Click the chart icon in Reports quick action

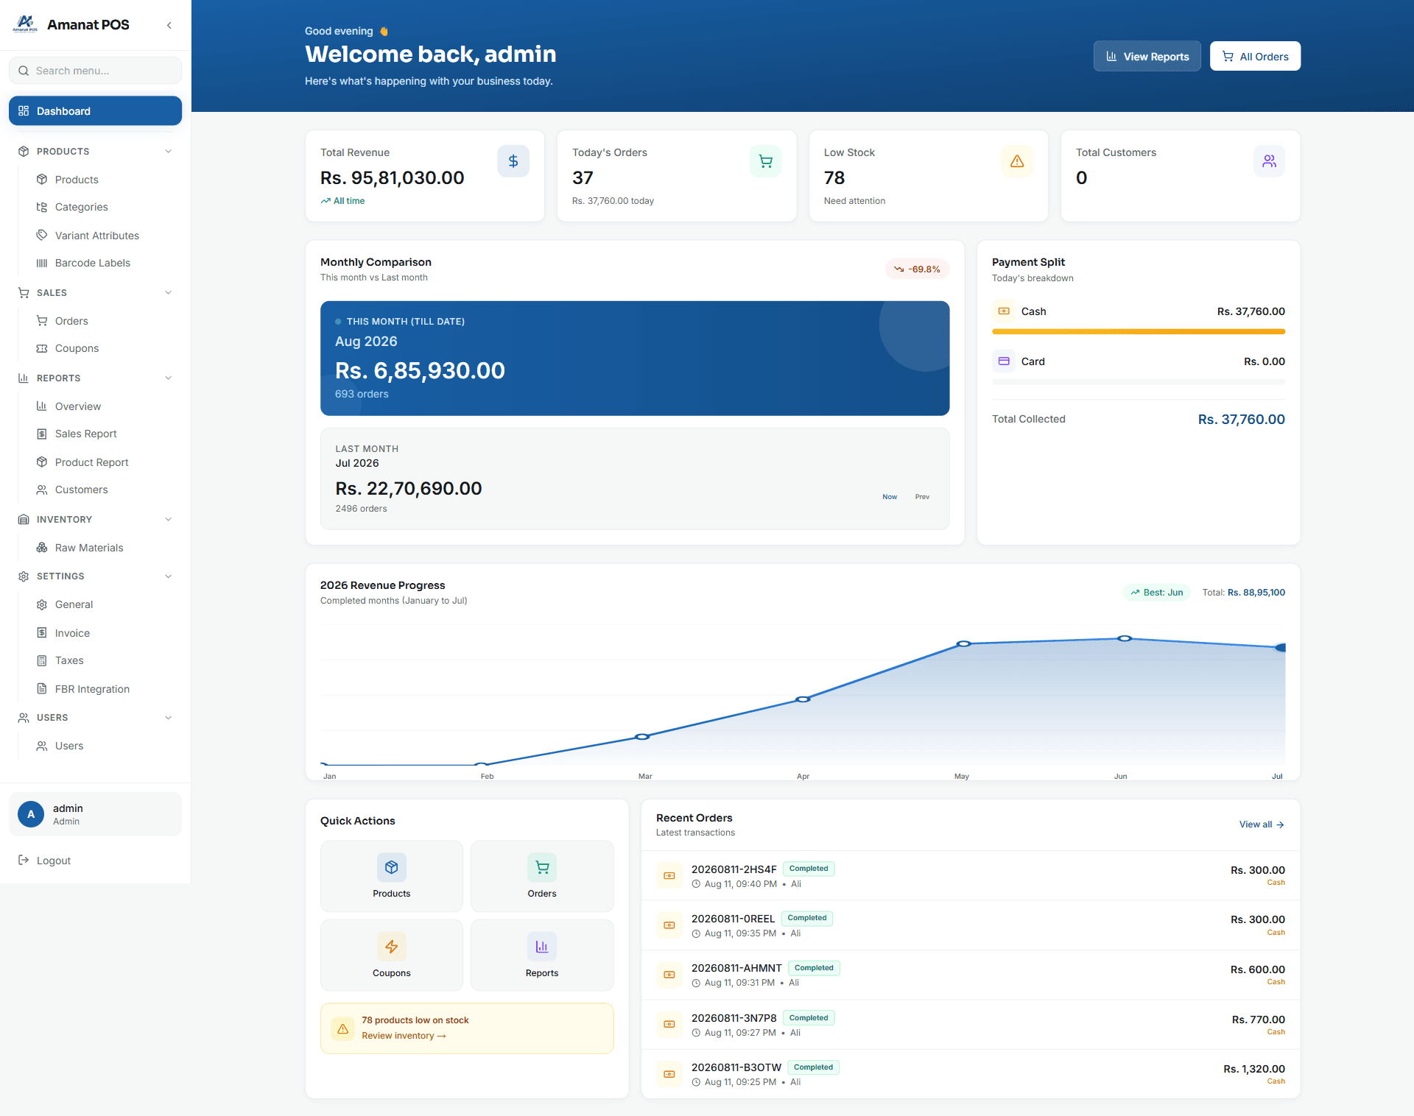pyautogui.click(x=542, y=947)
